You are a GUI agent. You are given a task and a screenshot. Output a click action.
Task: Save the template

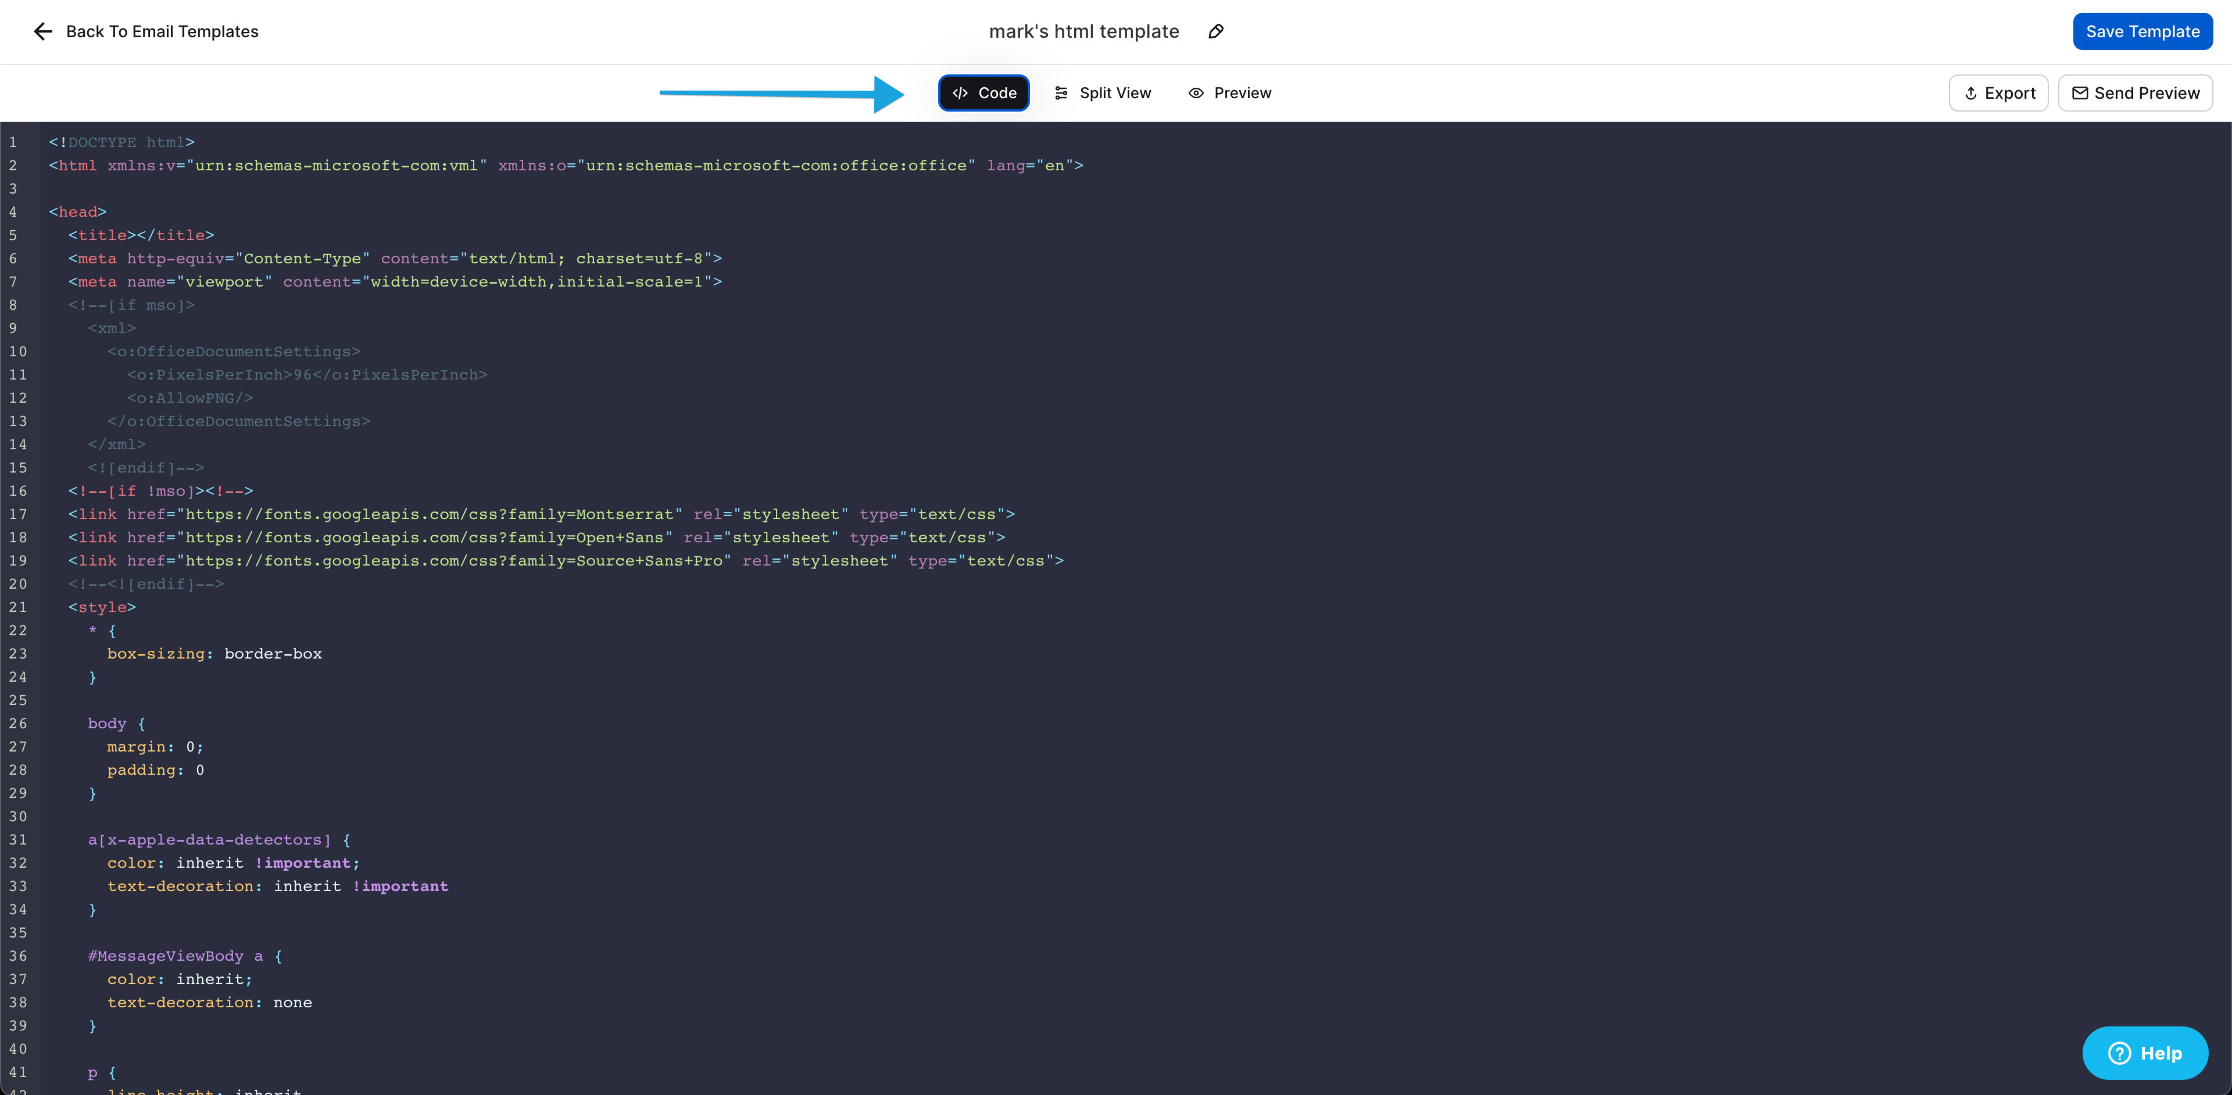(2142, 31)
